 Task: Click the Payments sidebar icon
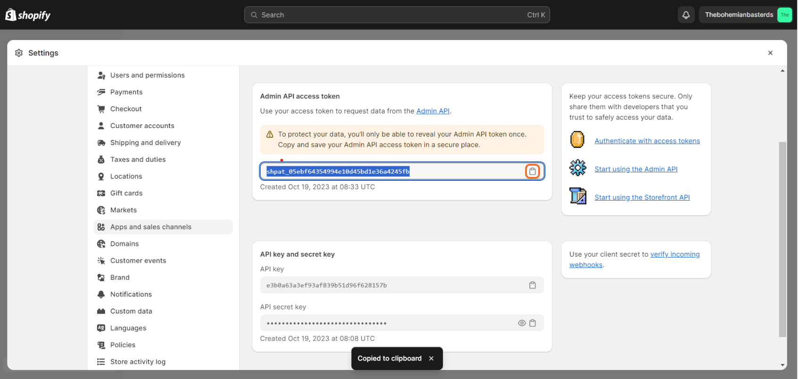(x=101, y=92)
